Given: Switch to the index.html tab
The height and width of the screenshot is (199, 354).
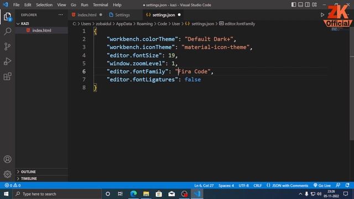Looking at the screenshot, I should click(x=87, y=15).
